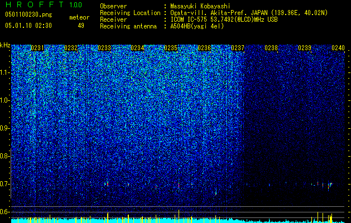
Task: Click the 0234 time marker
Action: click(137, 48)
